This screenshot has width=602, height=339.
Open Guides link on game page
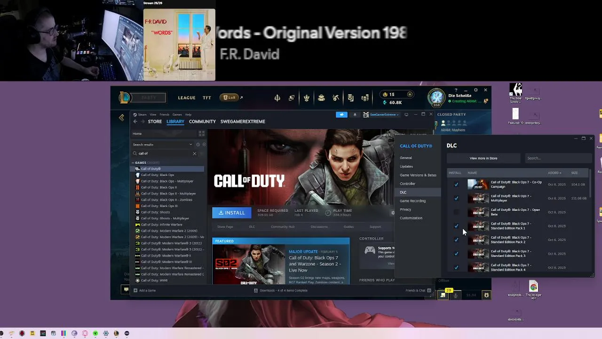pos(349,227)
